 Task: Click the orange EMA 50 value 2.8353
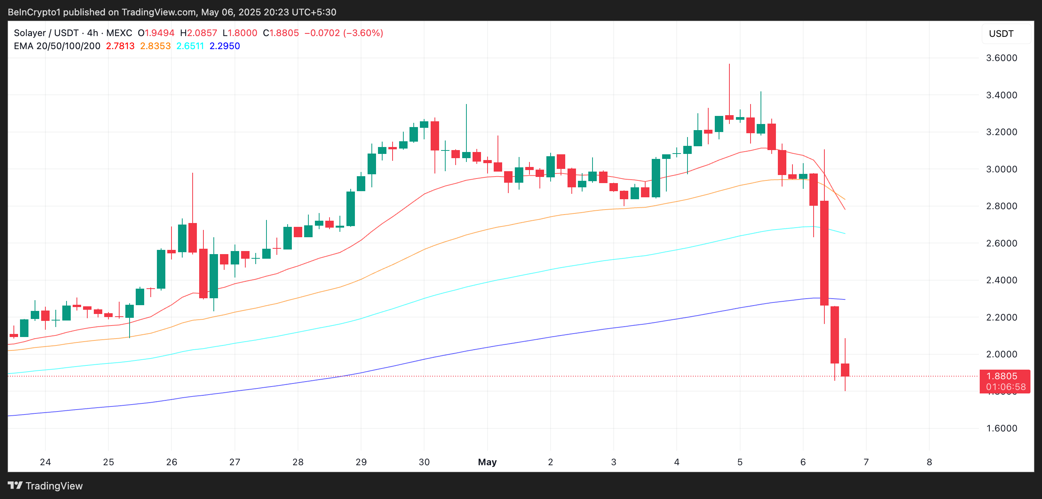point(155,46)
